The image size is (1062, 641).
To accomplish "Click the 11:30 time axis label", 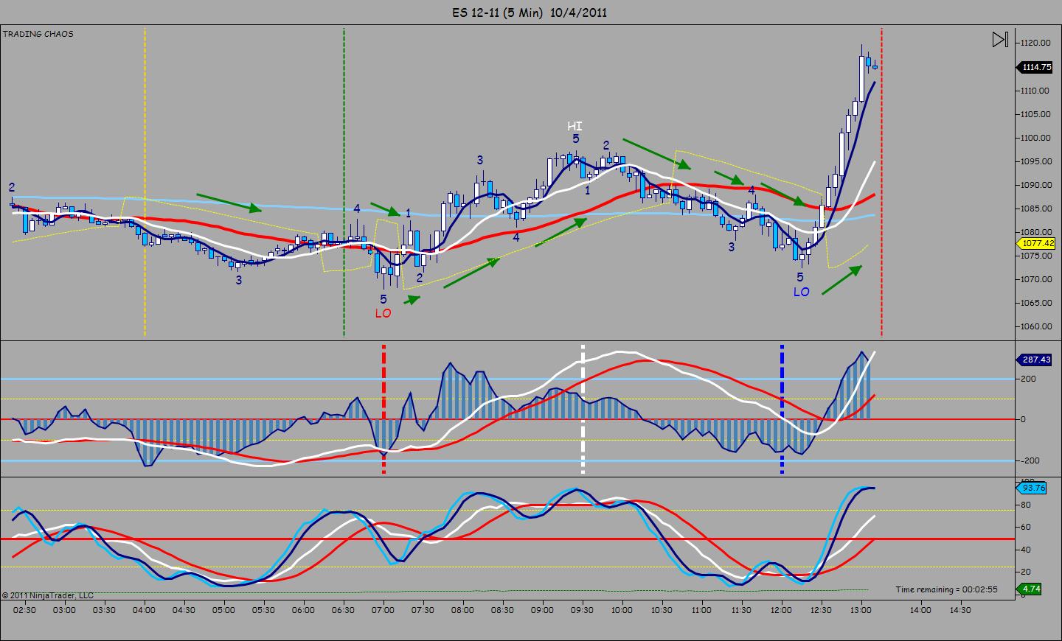I will (x=741, y=610).
